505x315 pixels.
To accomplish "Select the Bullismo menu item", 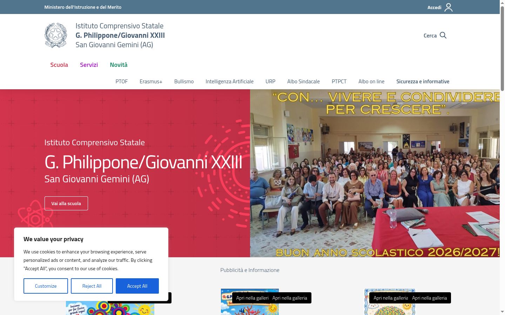I will (x=184, y=82).
